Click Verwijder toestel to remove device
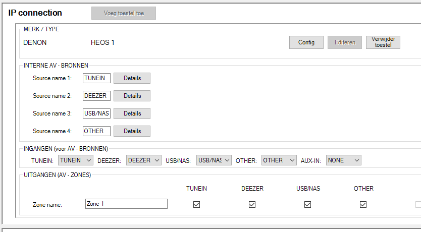Screen dimensions: 421x232 [383, 42]
